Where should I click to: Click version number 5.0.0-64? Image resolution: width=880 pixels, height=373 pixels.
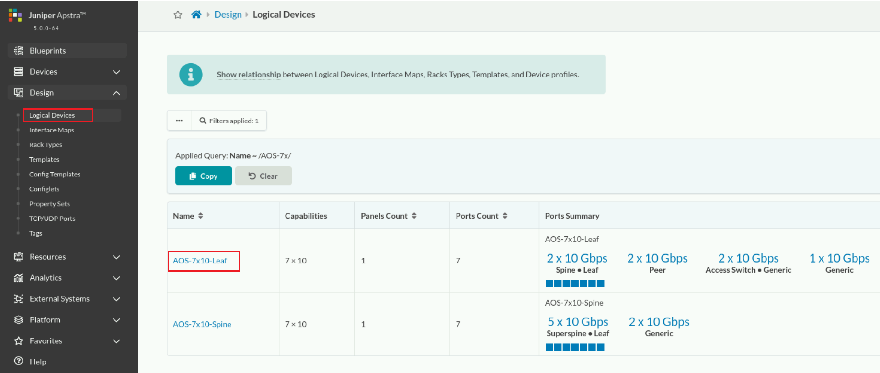pos(46,28)
